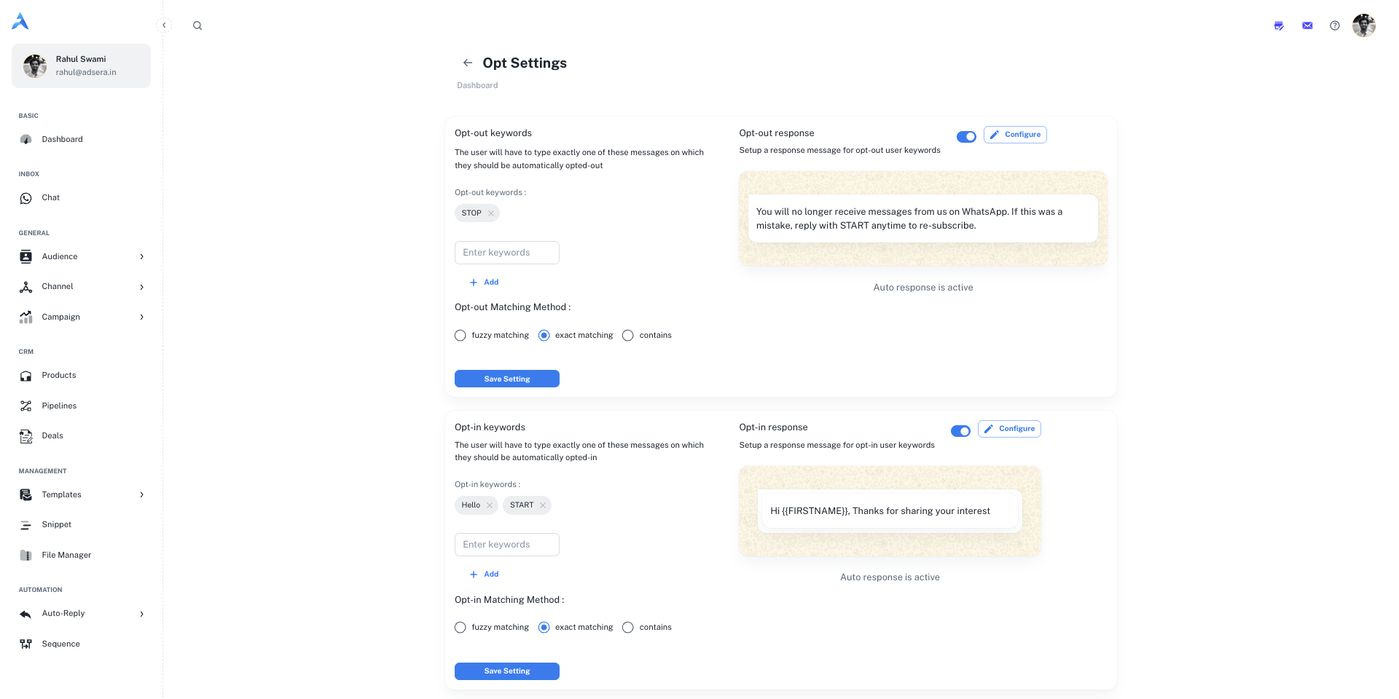Image resolution: width=1399 pixels, height=699 pixels.
Task: Expand the Audience menu chevron
Action: coord(141,256)
